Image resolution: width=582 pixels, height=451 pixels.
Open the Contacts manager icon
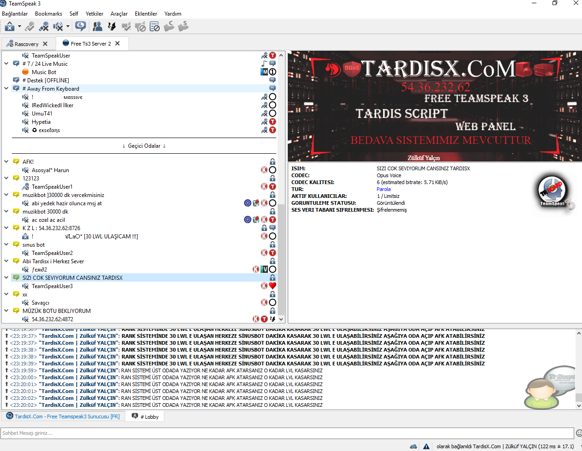(x=98, y=27)
